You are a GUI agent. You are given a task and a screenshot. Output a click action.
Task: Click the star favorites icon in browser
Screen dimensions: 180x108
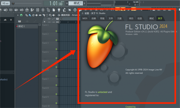pos(11,20)
